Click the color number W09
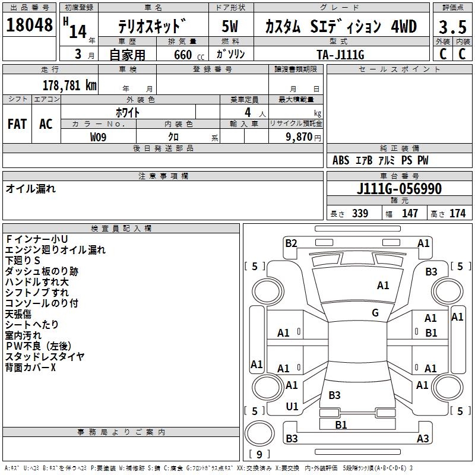475x475 pixels. (99, 137)
